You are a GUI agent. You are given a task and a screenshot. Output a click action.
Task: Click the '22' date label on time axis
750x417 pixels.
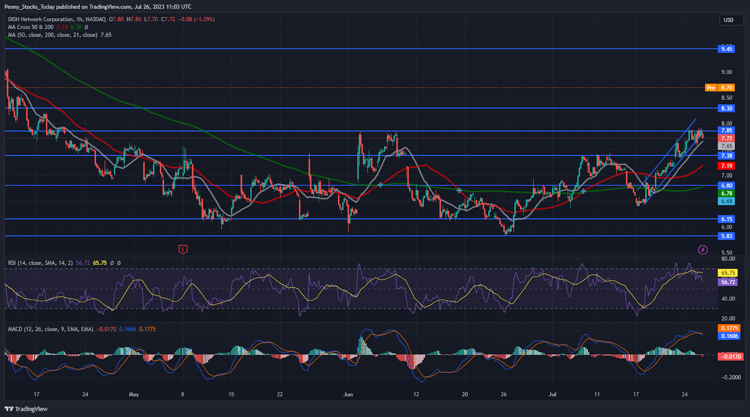(280, 394)
